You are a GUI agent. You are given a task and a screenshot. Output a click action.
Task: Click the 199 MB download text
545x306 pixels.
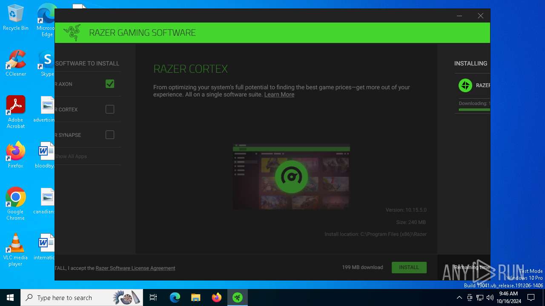tap(362, 267)
